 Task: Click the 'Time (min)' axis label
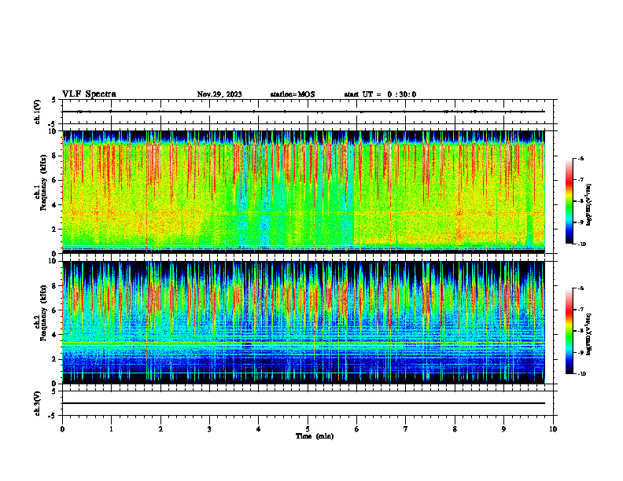click(315, 436)
